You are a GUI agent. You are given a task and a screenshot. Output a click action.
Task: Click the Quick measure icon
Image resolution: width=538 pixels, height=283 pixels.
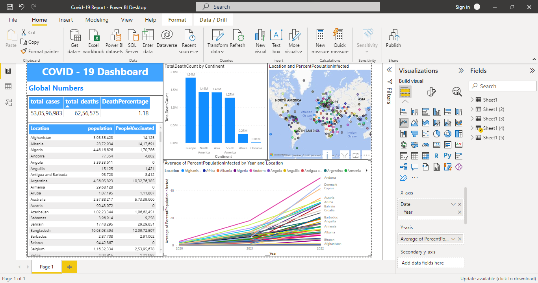click(x=339, y=38)
